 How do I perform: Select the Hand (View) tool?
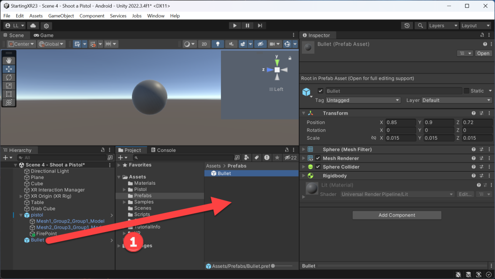click(x=9, y=60)
